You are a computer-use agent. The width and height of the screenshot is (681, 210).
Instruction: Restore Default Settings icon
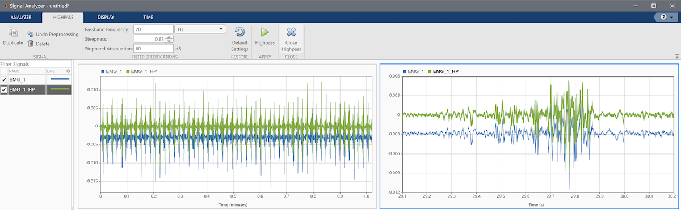239,32
